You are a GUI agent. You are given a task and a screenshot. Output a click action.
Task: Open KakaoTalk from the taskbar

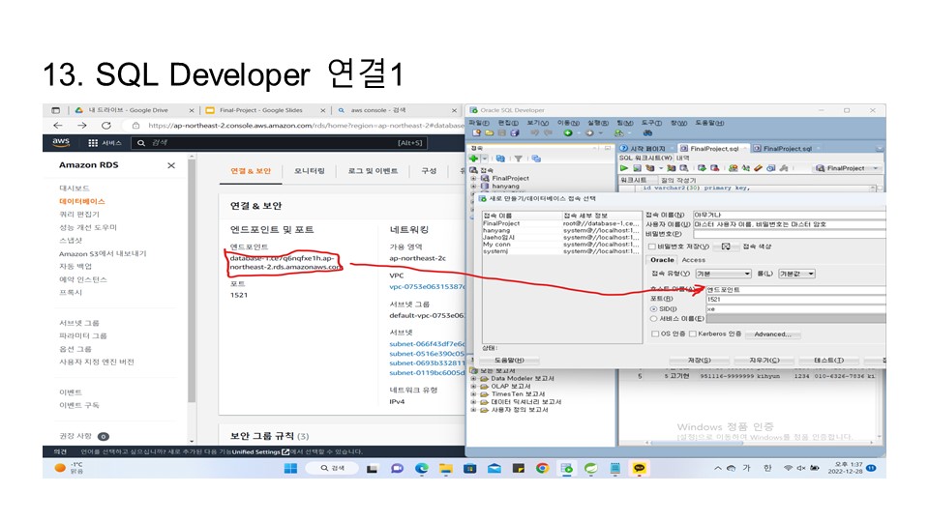(x=640, y=468)
